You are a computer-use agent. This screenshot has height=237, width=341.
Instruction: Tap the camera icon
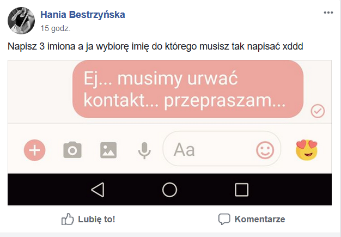pos(72,150)
